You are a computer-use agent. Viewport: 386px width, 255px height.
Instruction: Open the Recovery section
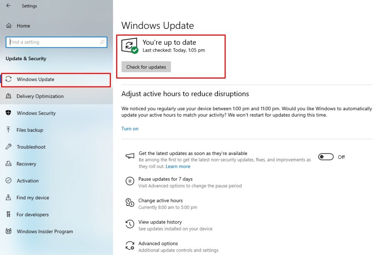(x=57, y=164)
